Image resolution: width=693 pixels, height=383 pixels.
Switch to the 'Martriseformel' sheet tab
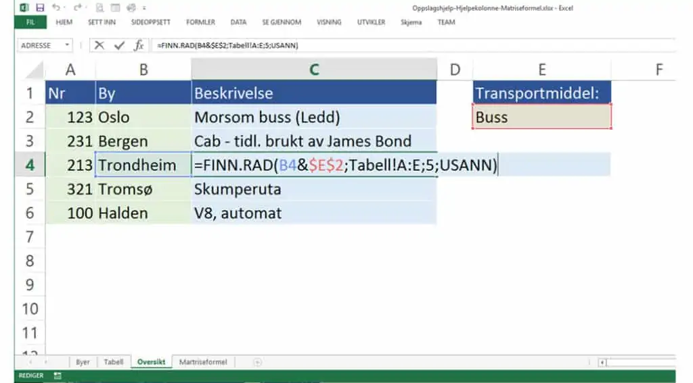click(203, 362)
